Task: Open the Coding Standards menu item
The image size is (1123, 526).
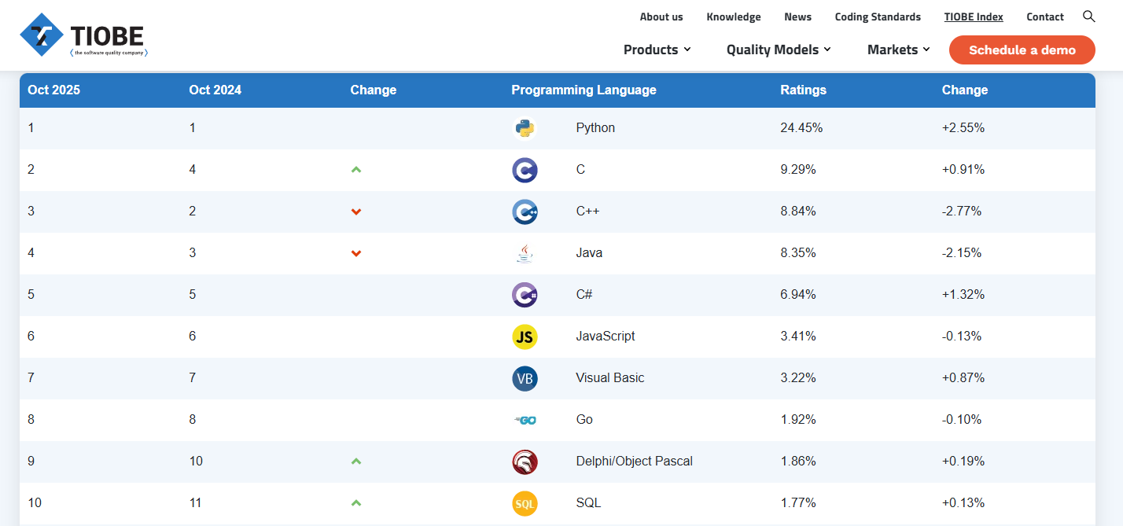Action: [878, 17]
